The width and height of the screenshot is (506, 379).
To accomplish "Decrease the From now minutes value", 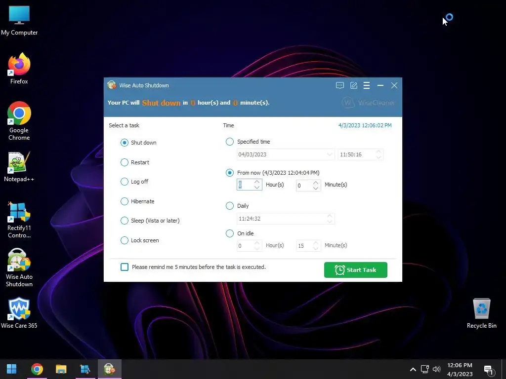I will 316,188.
